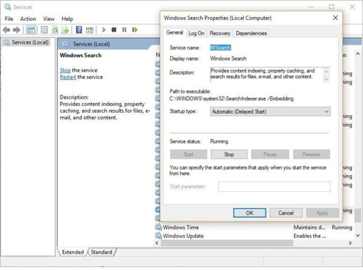Open the Action menu
The width and height of the screenshot is (363, 270).
pyautogui.click(x=28, y=19)
